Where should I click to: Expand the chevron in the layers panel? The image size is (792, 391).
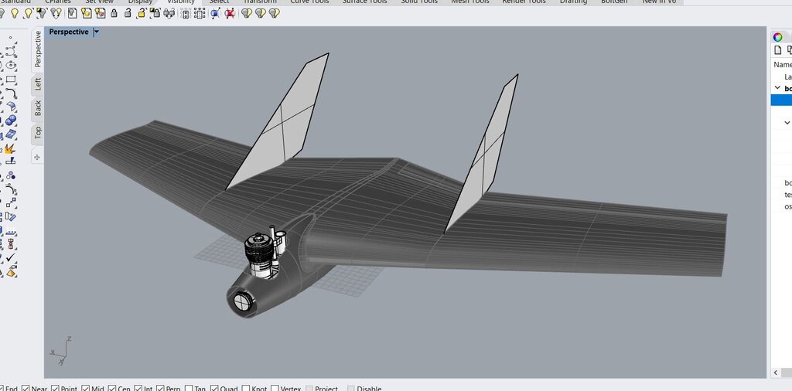[787, 122]
